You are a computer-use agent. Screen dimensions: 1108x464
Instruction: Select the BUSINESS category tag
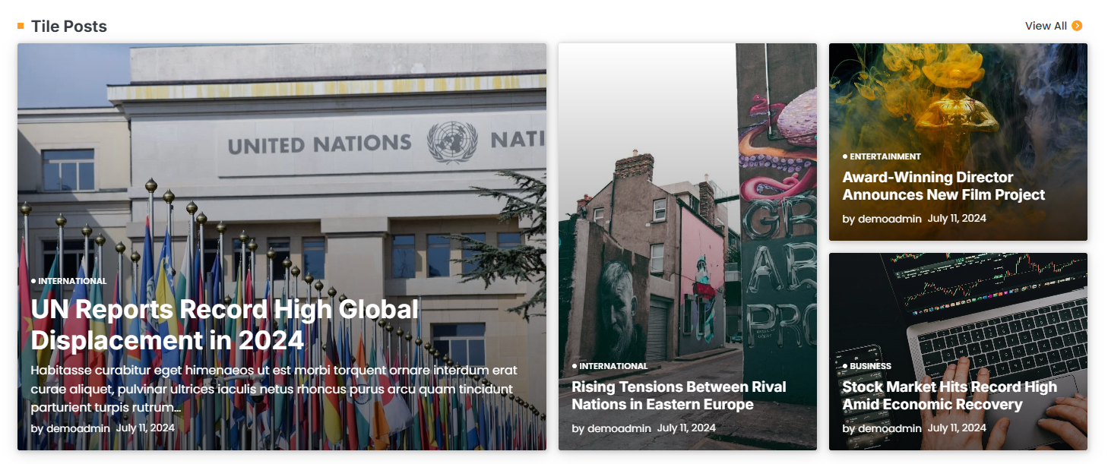pos(870,366)
